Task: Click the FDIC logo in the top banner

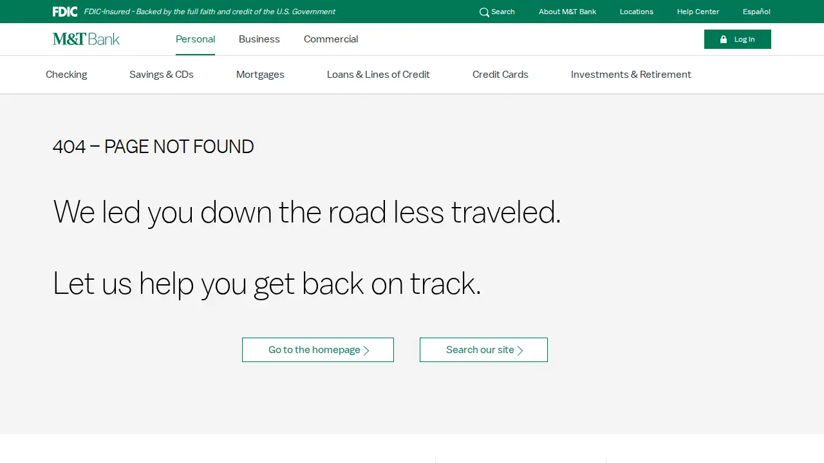Action: (65, 12)
